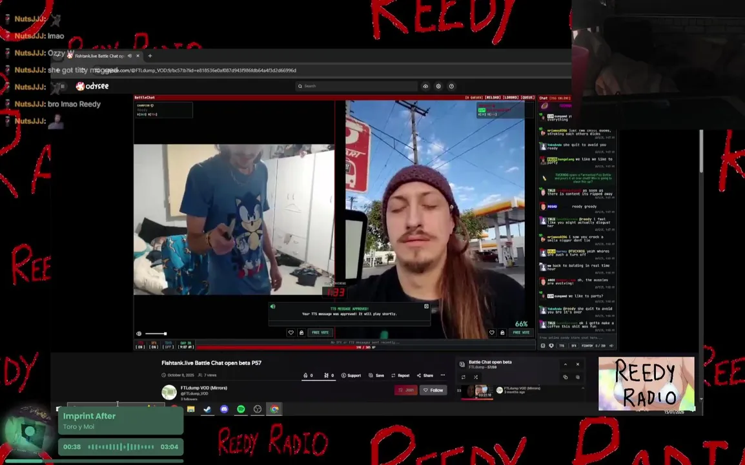Viewport: 745px width, 465px height.
Task: Join the FTLdump channel membership
Action: (406, 390)
